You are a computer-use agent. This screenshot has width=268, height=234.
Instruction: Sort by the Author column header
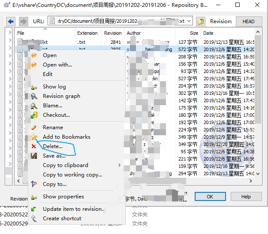[x=134, y=33]
